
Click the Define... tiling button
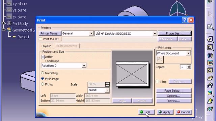pyautogui.click(x=180, y=82)
